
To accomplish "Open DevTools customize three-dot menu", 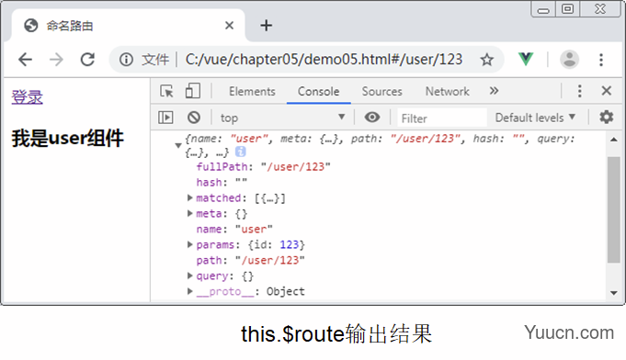I will pos(579,91).
